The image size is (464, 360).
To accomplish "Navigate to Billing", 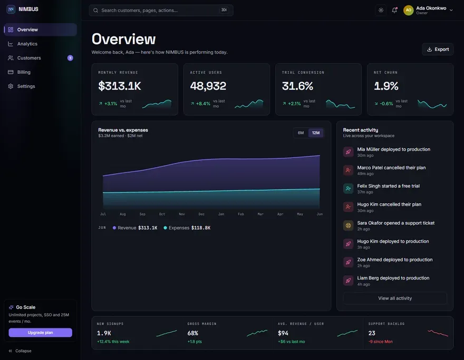I will 41,72.
